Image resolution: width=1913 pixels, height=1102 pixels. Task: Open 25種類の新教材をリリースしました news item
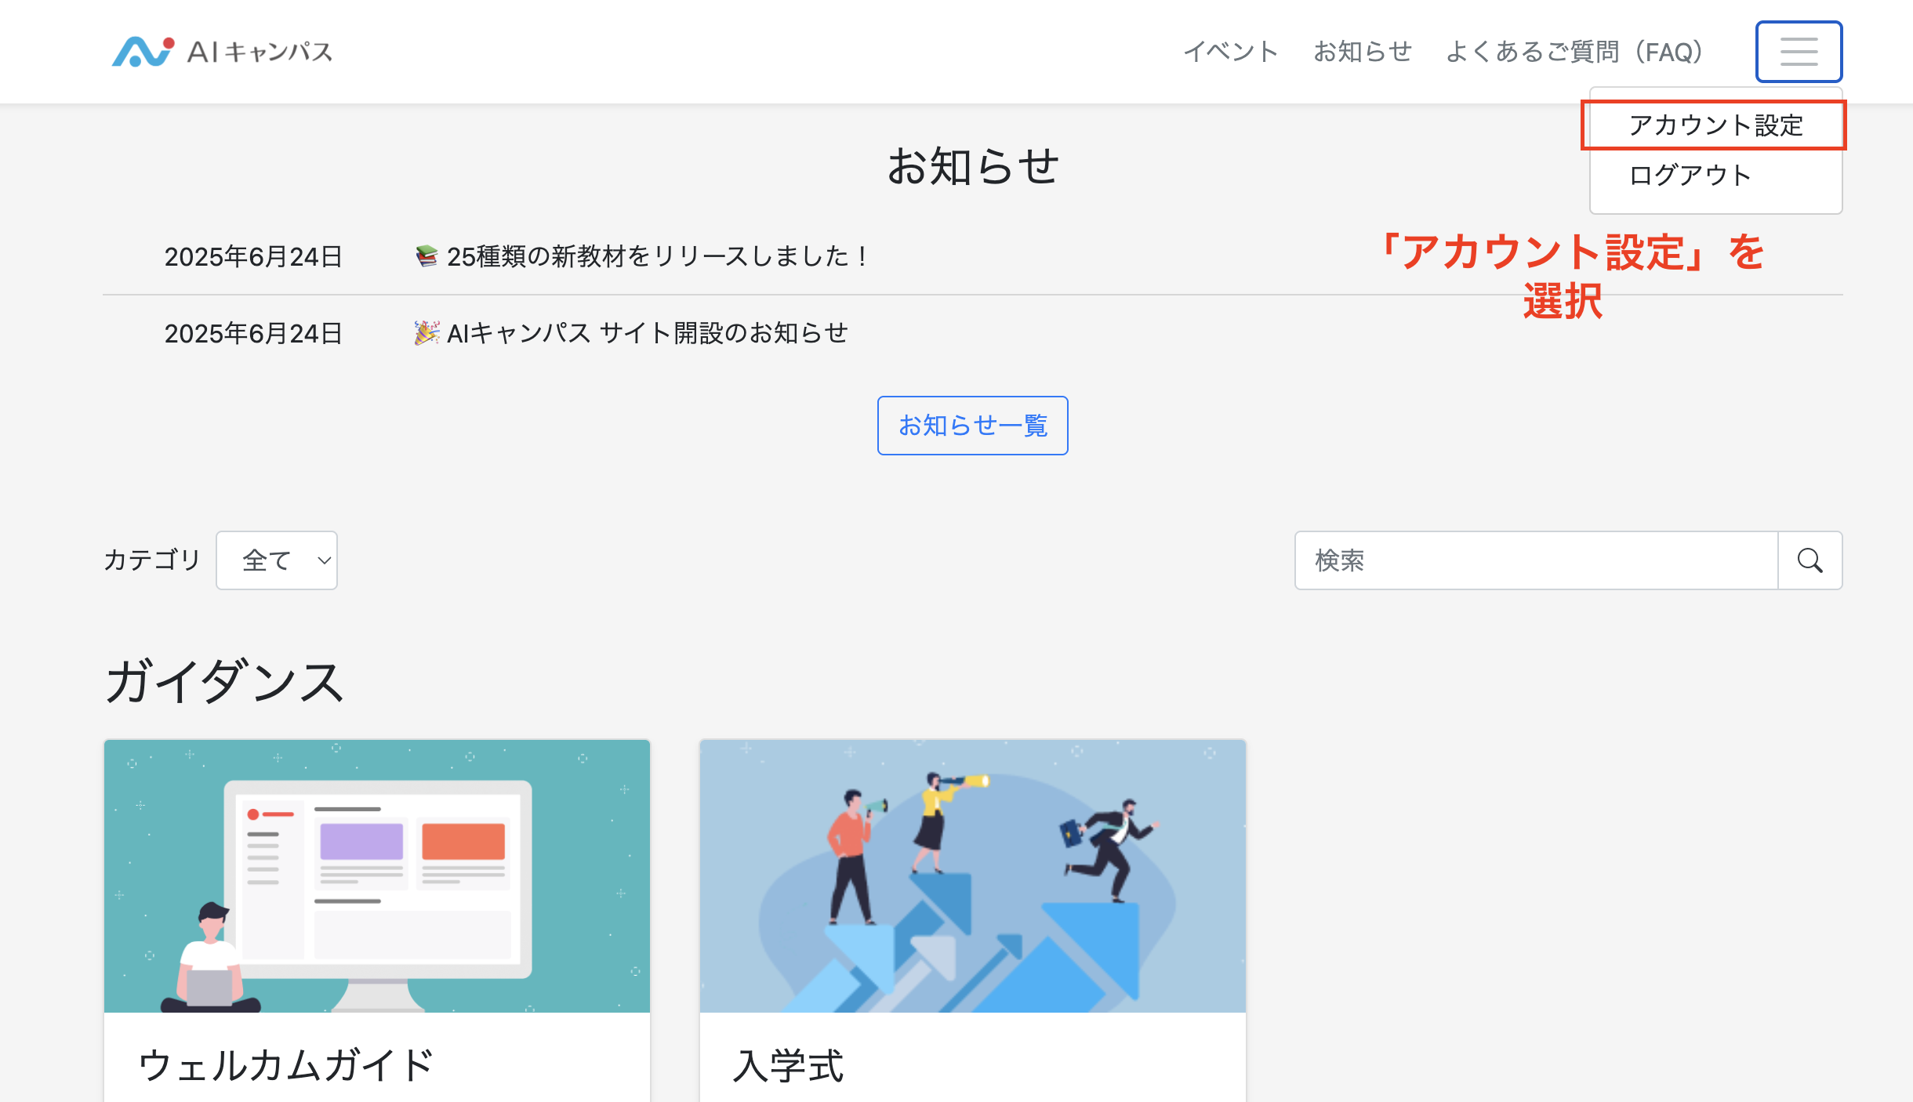[x=657, y=256]
